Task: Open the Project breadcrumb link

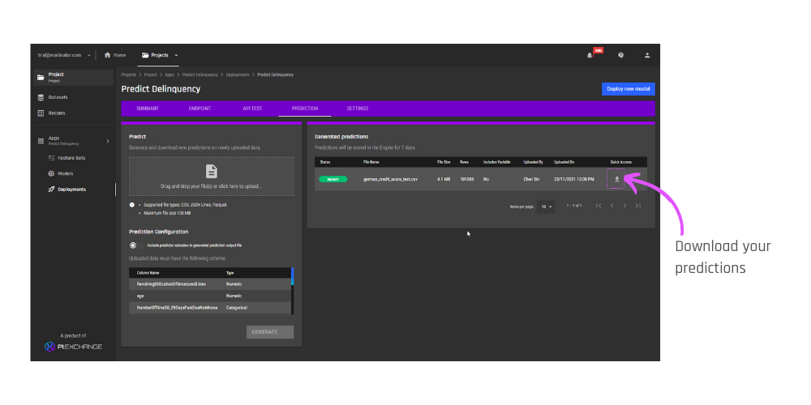Action: pos(151,75)
